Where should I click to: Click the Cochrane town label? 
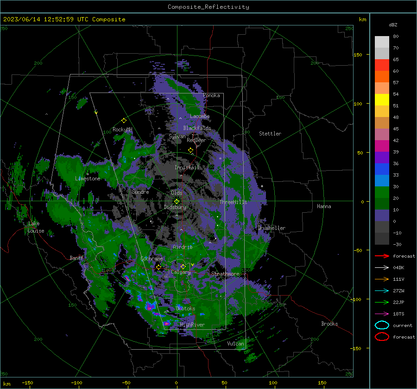coord(152,259)
